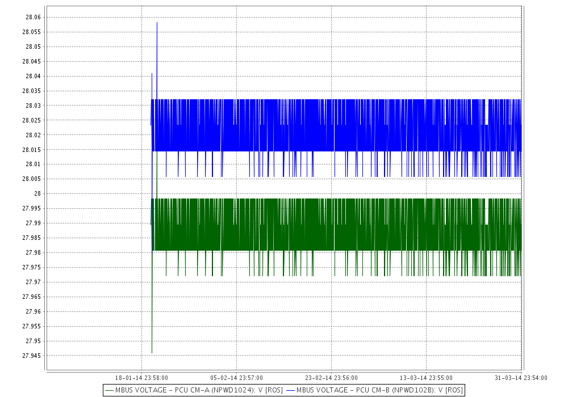568x397 pixels.
Task: Click the blue spike peak near 28.058
Action: [x=157, y=23]
